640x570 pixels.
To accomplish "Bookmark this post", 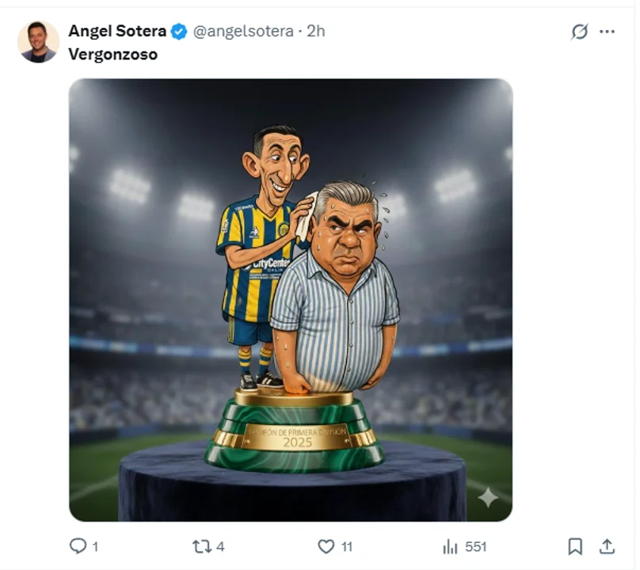I will [576, 546].
